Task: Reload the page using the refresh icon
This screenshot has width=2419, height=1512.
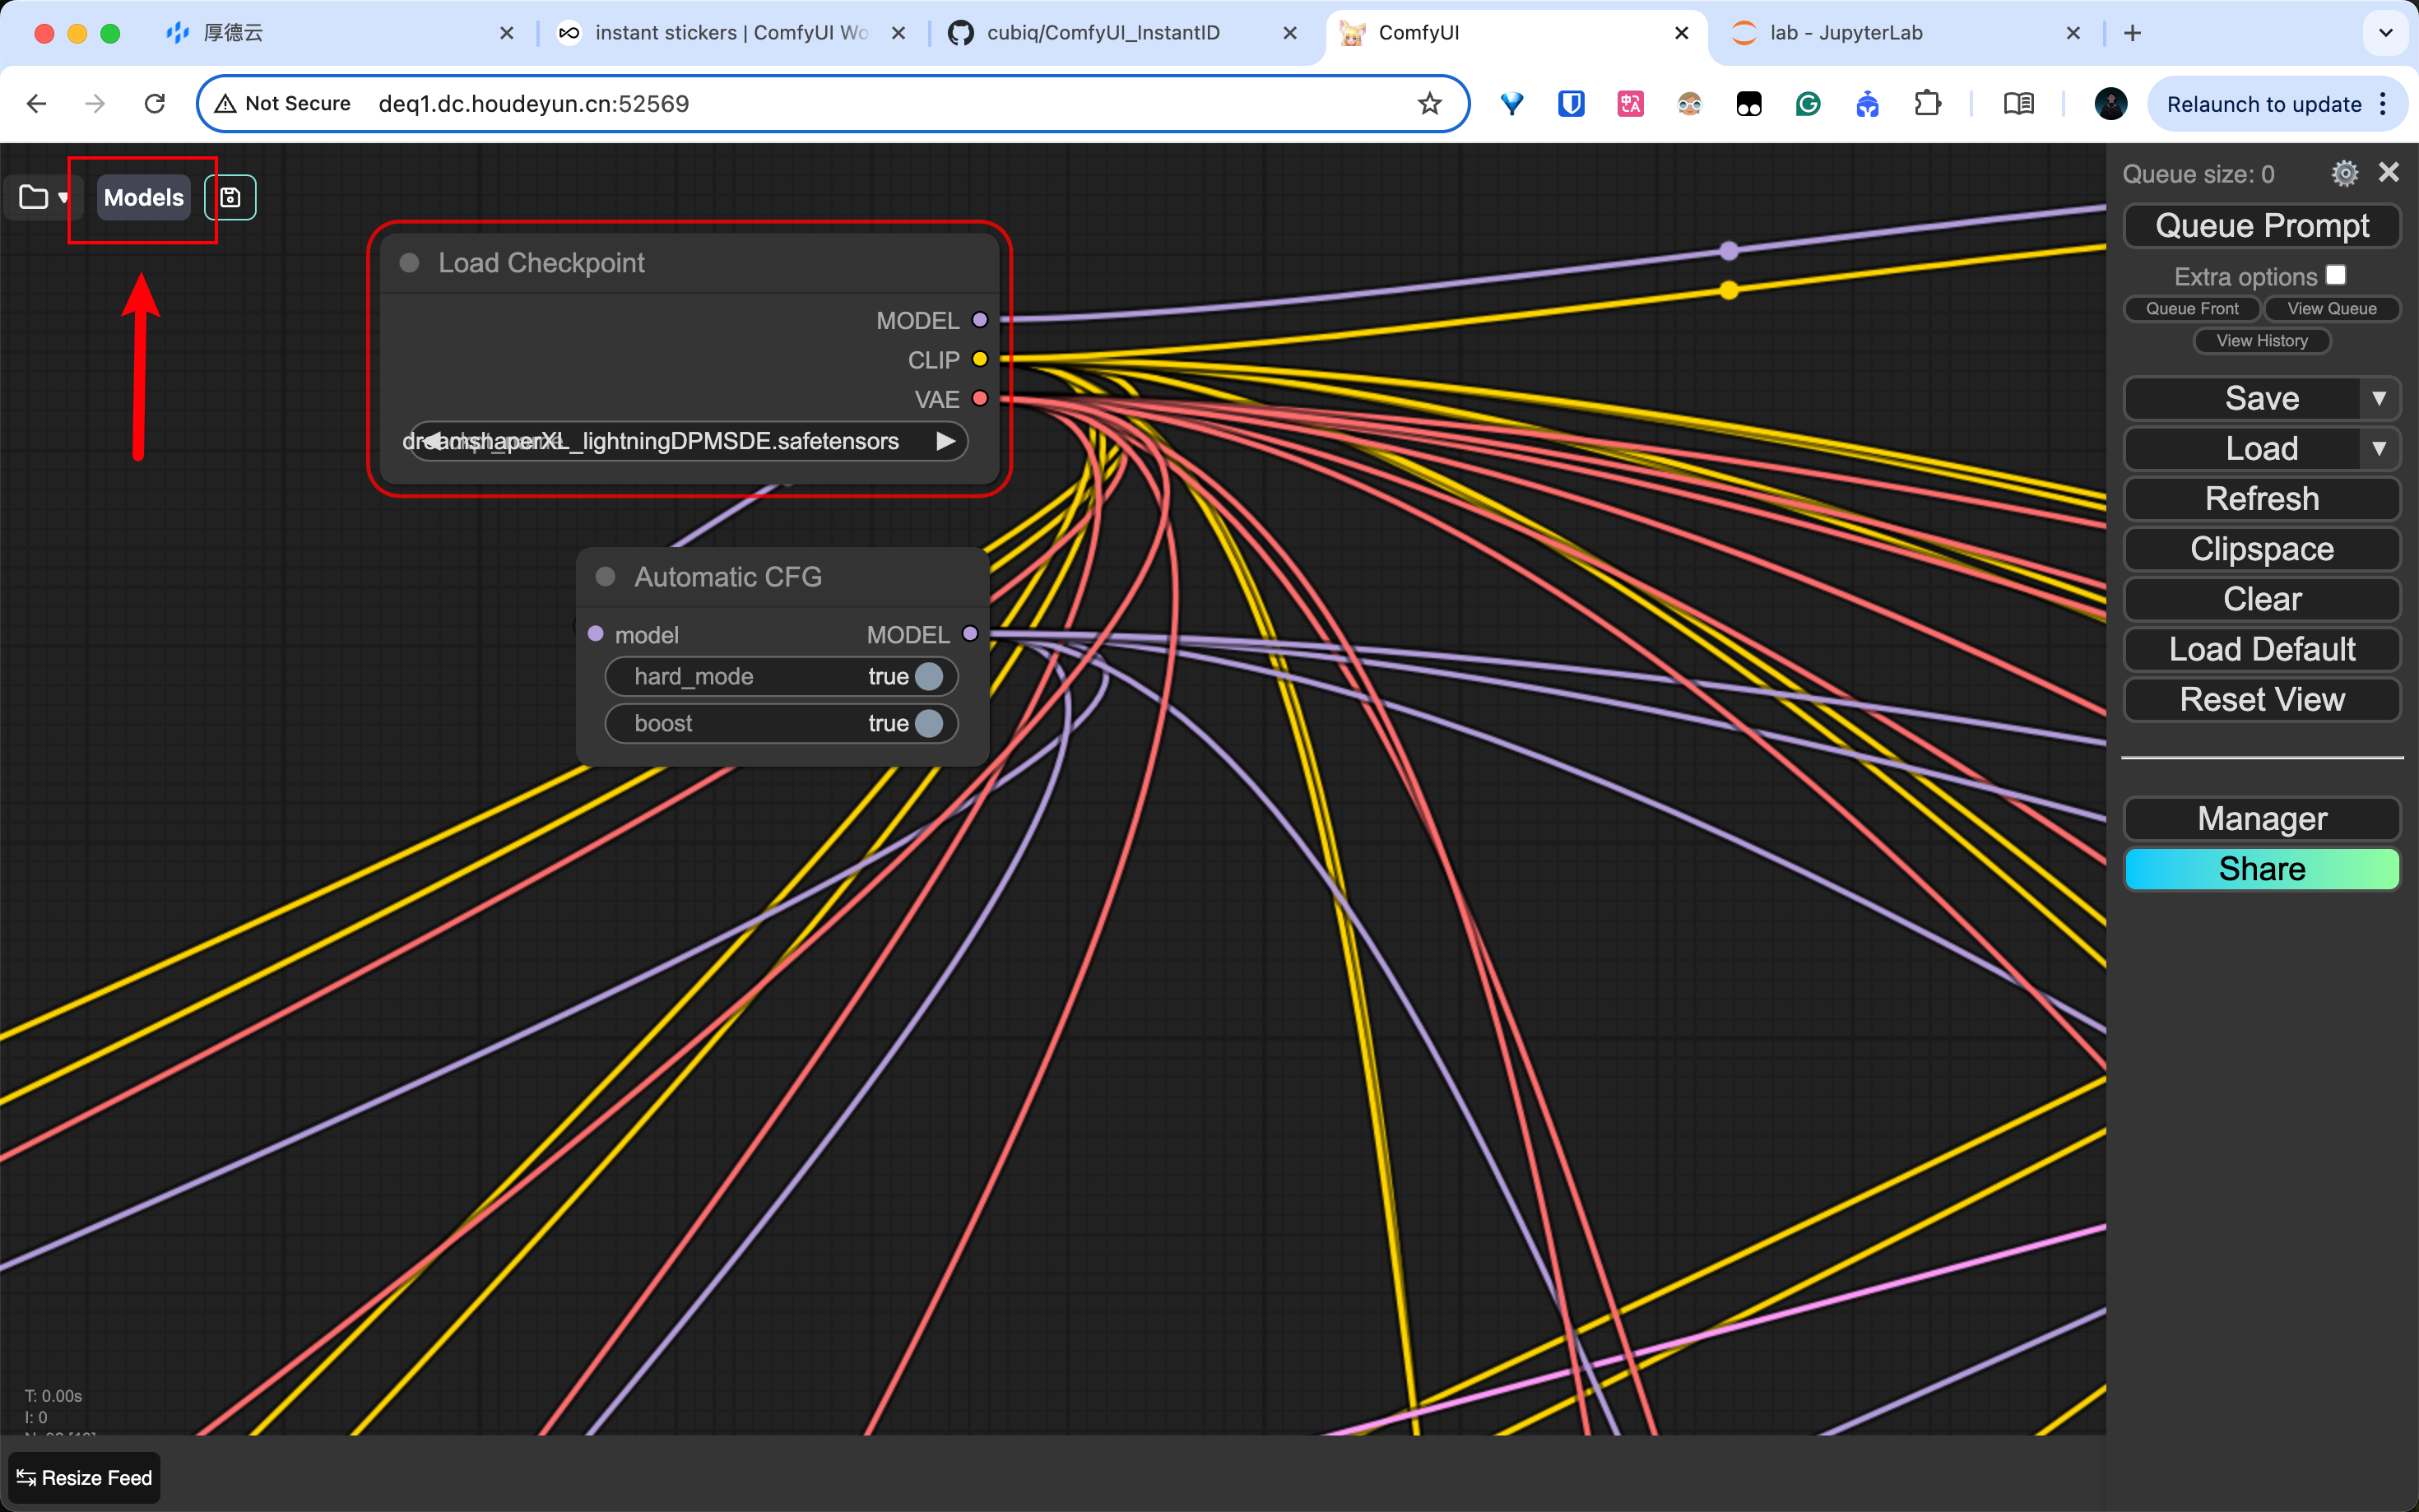Action: click(x=155, y=104)
